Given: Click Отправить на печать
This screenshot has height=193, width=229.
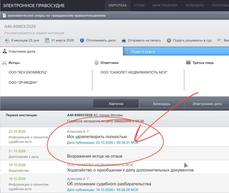Looking at the screenshot, I should point(144,40).
